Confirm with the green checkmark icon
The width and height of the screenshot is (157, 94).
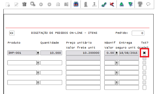coord(104,4)
